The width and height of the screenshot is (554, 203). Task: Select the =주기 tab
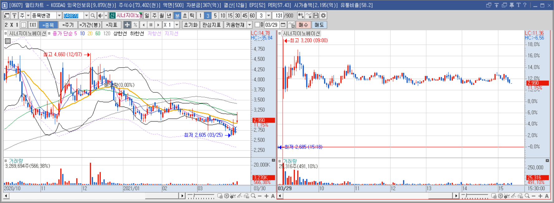point(68,25)
